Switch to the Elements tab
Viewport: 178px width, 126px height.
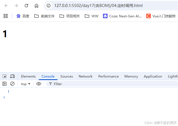pos(28,76)
